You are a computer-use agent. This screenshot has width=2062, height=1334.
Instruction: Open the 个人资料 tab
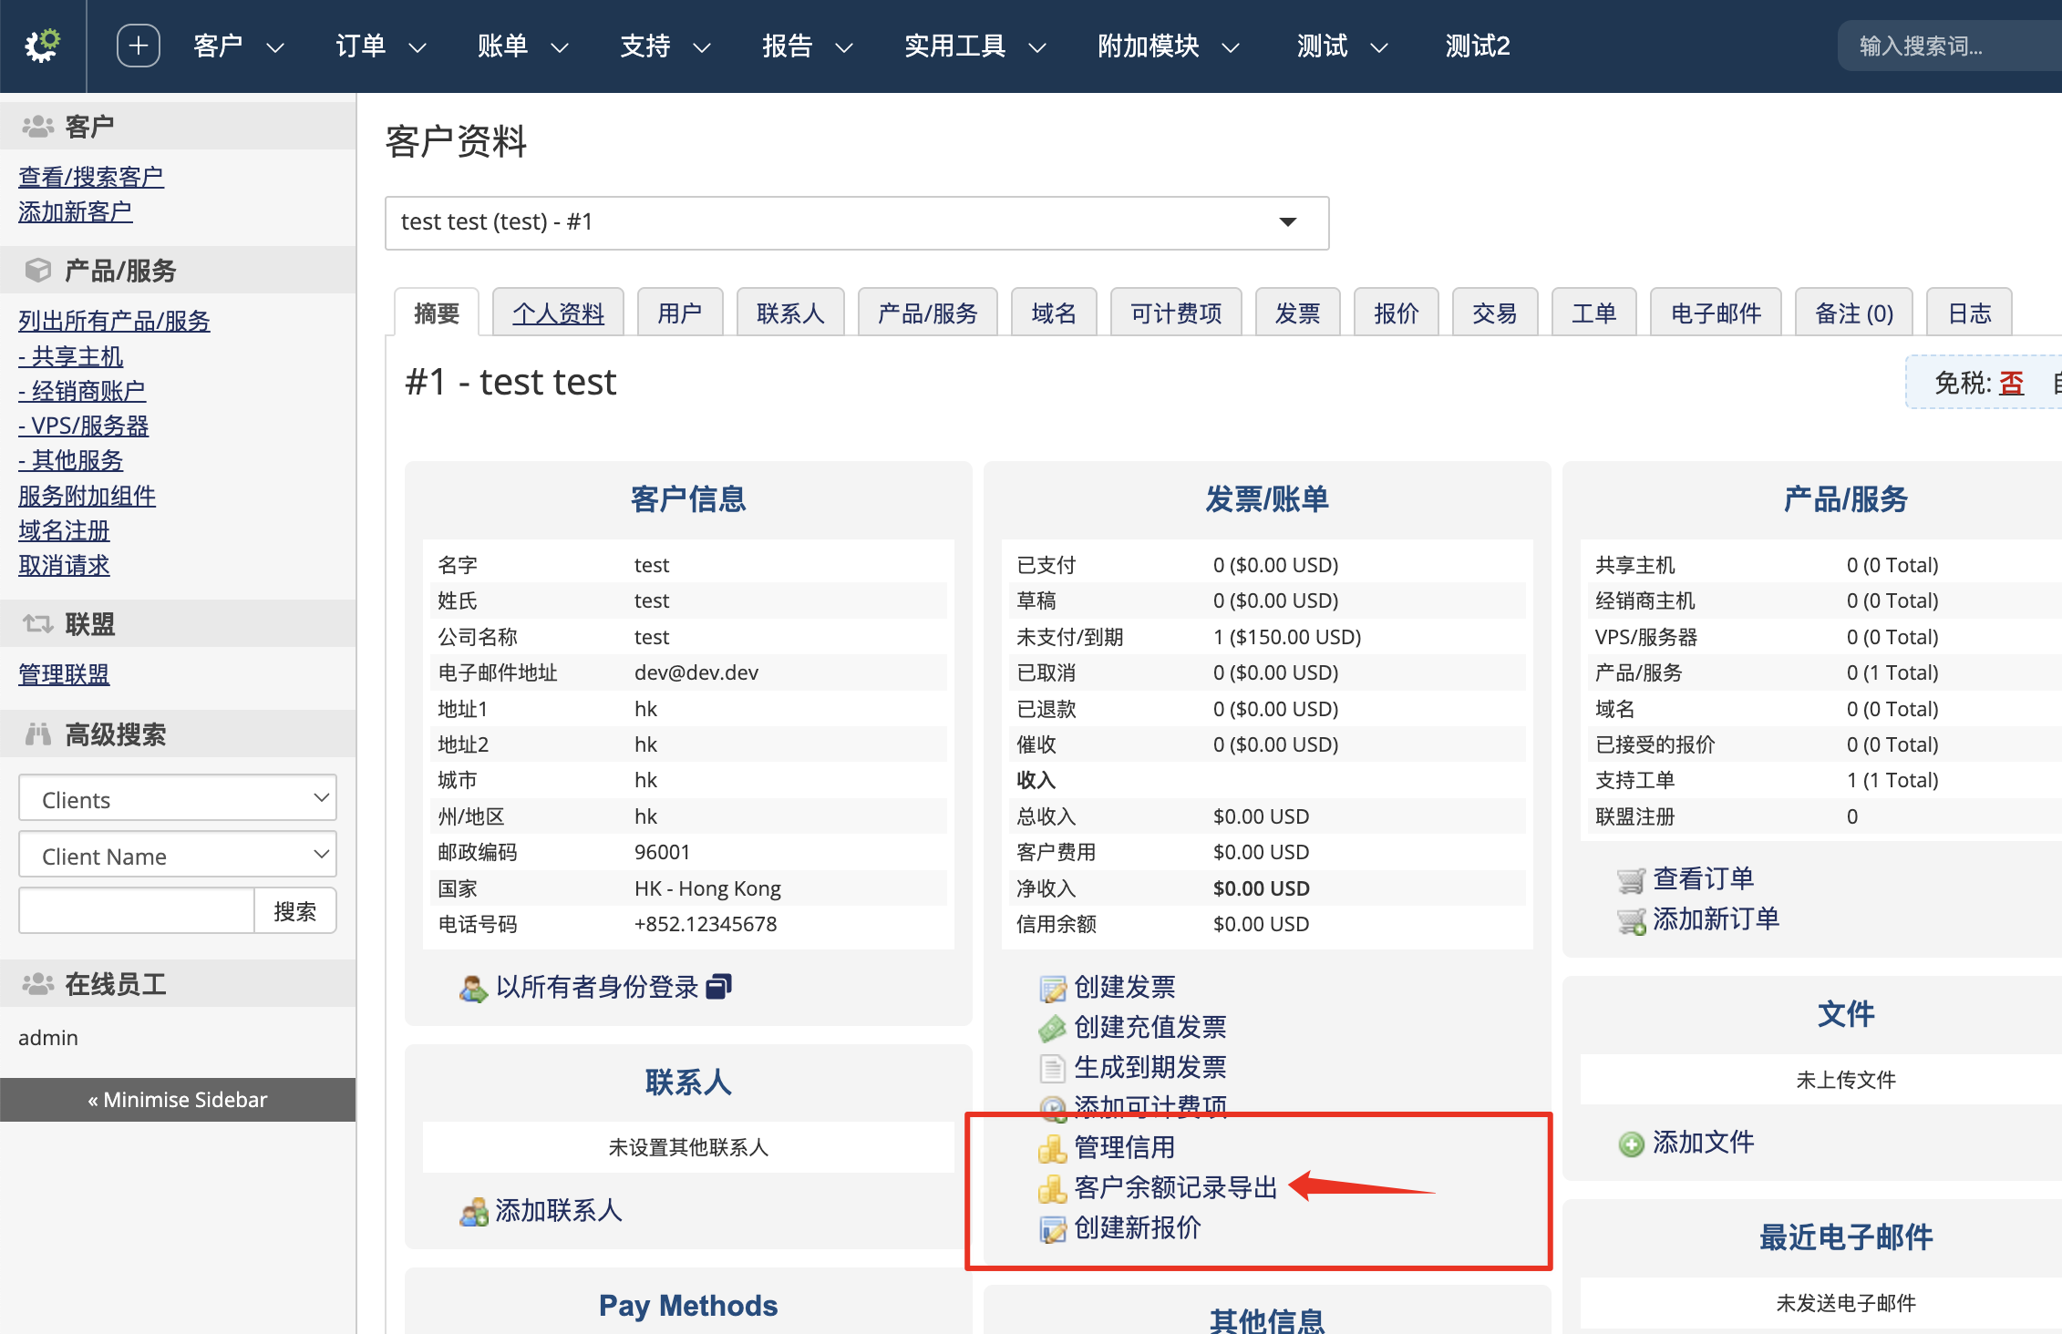[558, 313]
